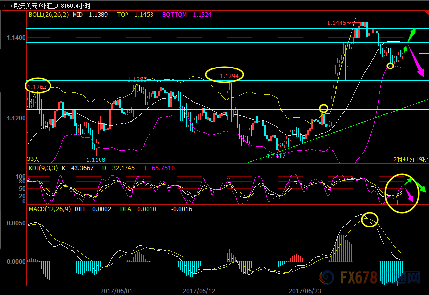Click the BOTTOM value 1.1324

202,15
